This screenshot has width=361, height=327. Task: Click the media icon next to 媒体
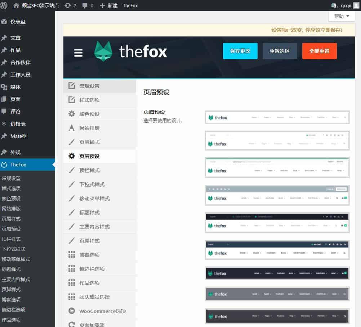pyautogui.click(x=4, y=87)
